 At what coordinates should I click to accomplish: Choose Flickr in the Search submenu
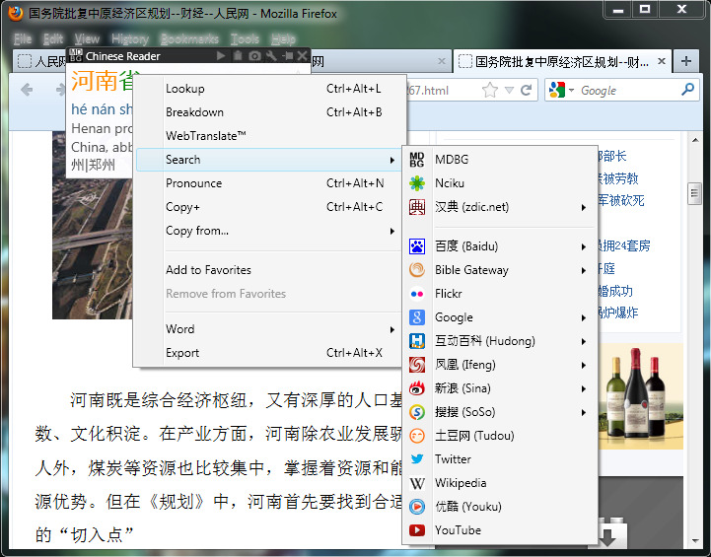500,294
